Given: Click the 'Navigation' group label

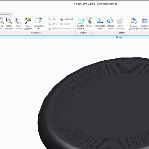Looking at the screenshot, I should point(36,33).
